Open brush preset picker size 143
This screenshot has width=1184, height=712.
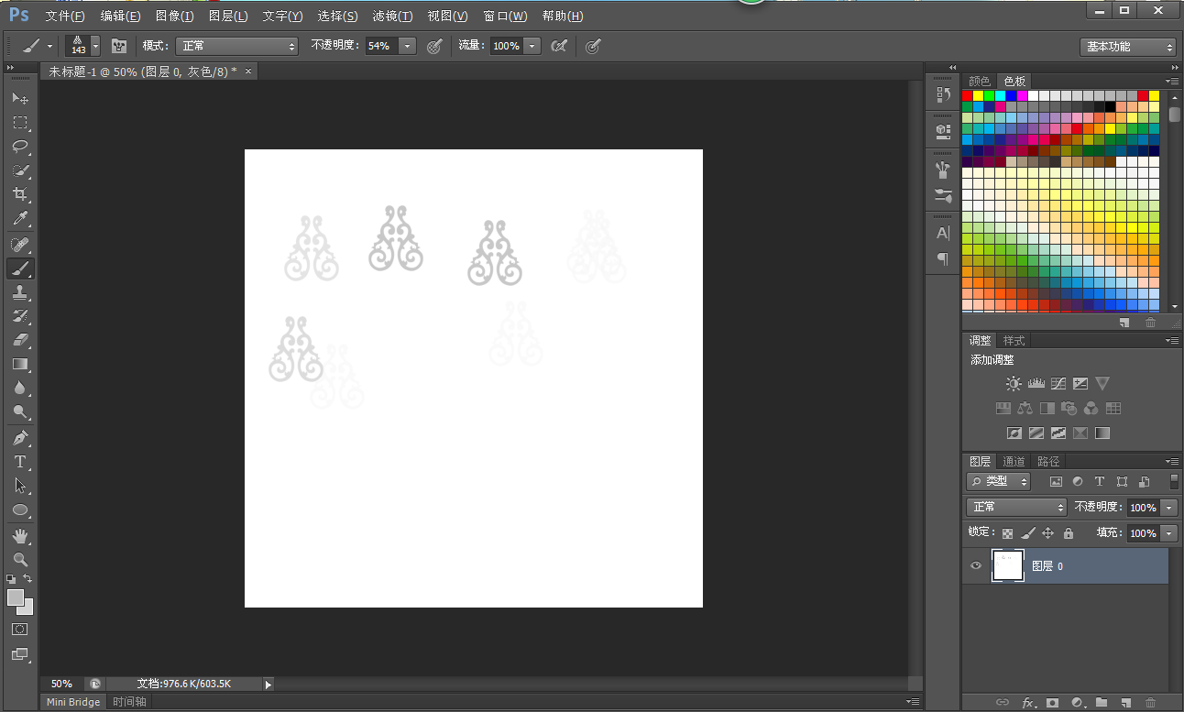tap(82, 46)
